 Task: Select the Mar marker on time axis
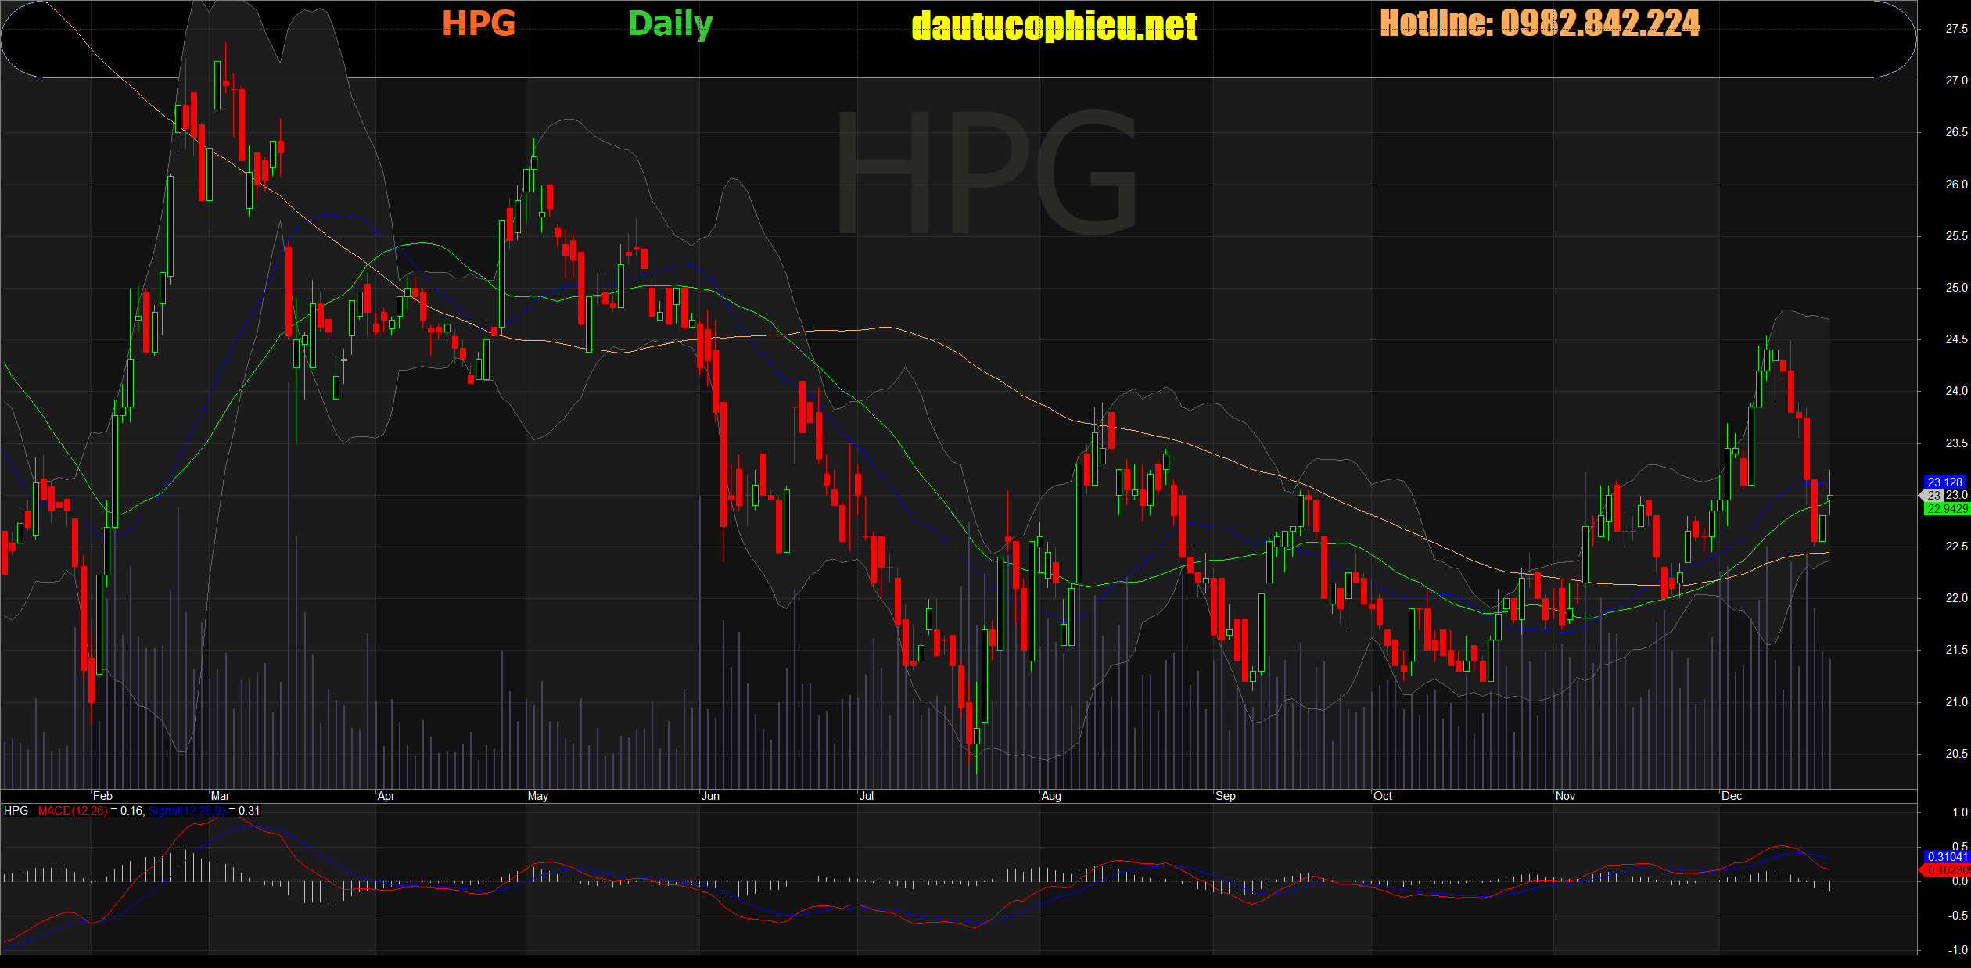(220, 796)
